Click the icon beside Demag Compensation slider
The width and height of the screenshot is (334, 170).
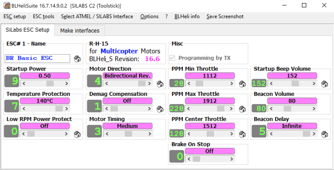click(160, 109)
